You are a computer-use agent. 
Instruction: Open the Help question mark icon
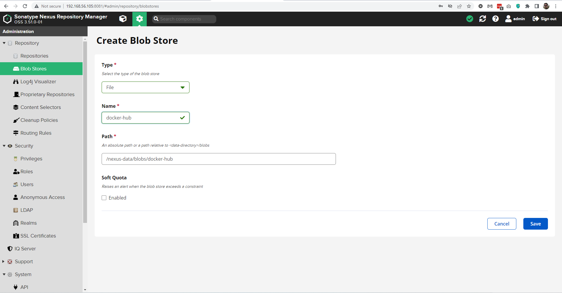[x=496, y=19]
